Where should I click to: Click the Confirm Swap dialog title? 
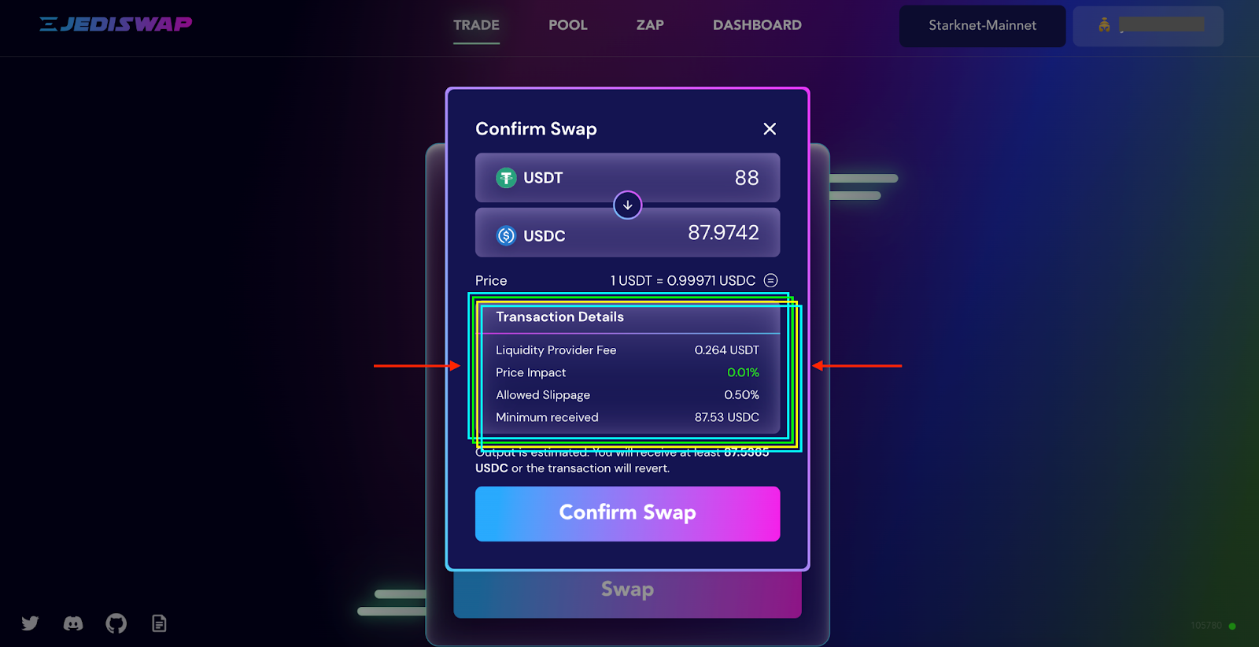tap(536, 129)
